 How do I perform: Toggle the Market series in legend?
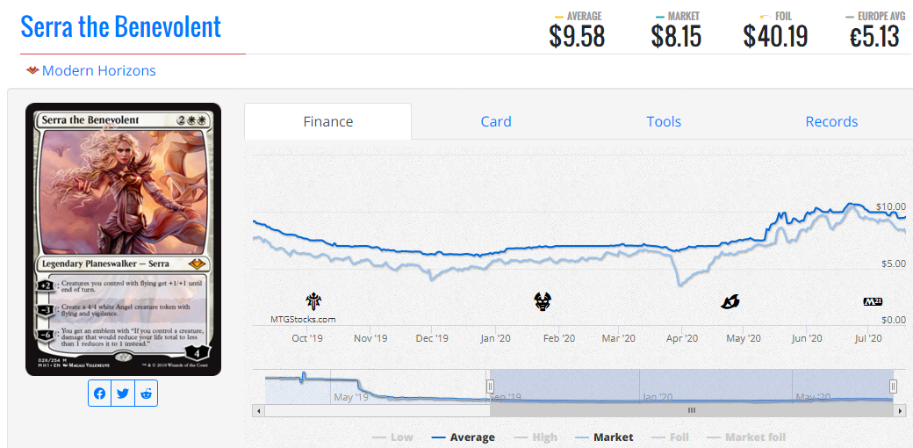pyautogui.click(x=604, y=437)
